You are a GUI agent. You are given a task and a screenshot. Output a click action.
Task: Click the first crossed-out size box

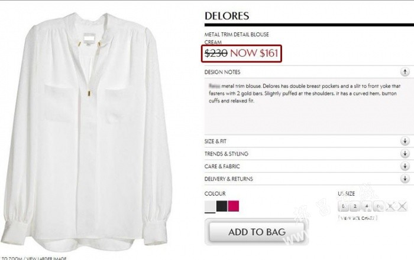[390, 206]
